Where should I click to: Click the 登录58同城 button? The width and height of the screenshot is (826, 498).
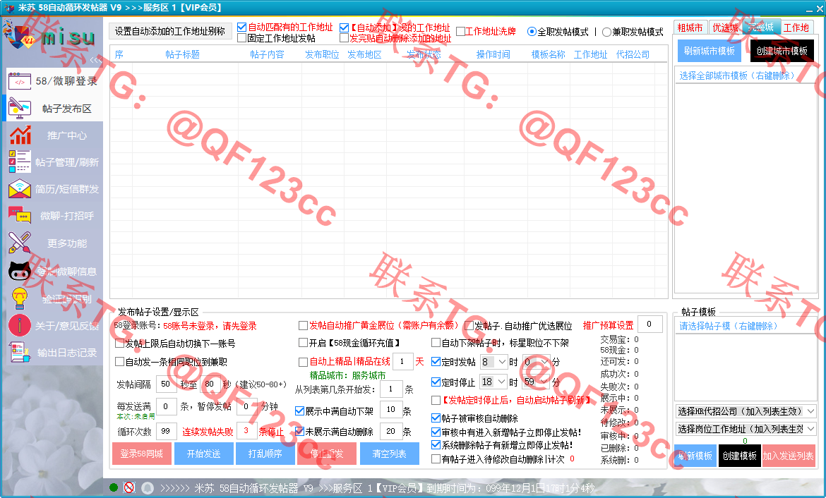[x=142, y=454]
